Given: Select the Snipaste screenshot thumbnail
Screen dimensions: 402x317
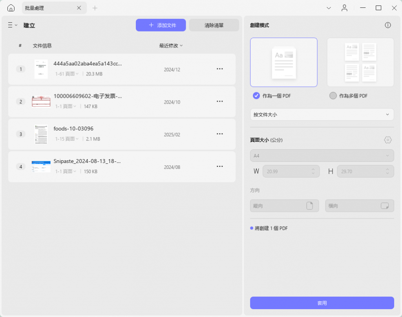Looking at the screenshot, I should (x=41, y=167).
